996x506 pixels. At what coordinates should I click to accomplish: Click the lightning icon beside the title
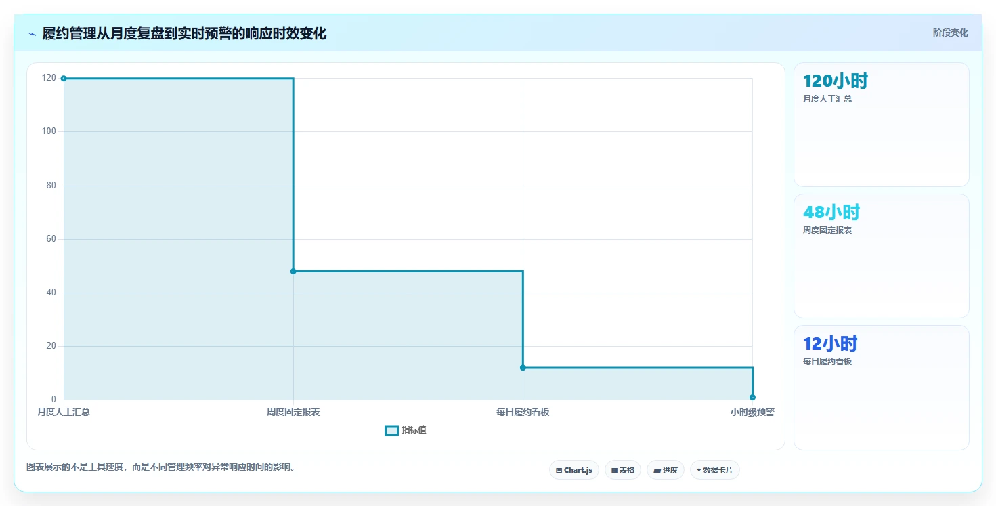tap(32, 34)
